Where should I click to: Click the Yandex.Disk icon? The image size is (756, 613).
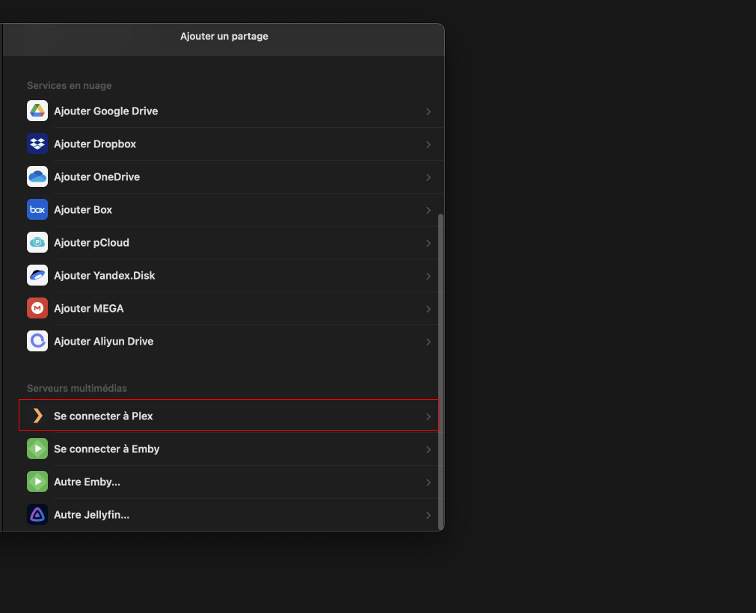(x=37, y=275)
